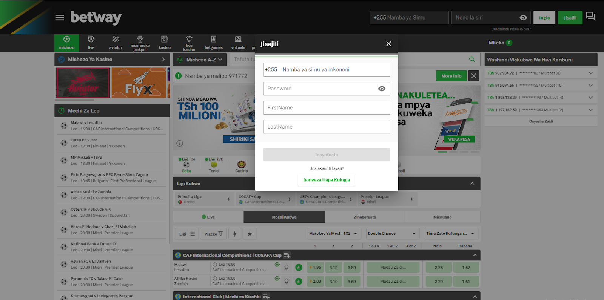Open the Casino category icon
Viewport: 604px width, 300px height.
point(242,165)
